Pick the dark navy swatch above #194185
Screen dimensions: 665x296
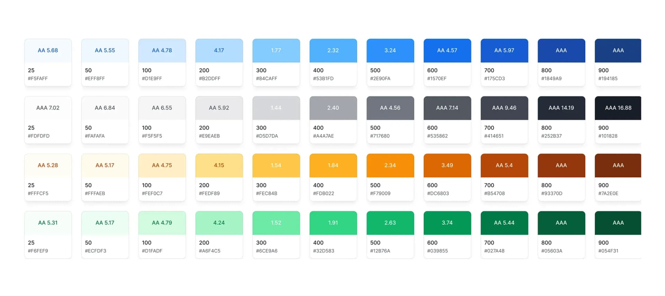click(x=618, y=50)
